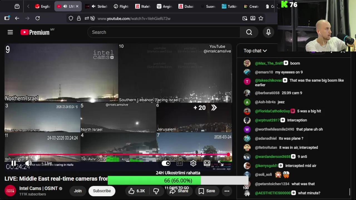This screenshot has width=356, height=200.
Task: Mute the video player volume
Action: tap(28, 163)
